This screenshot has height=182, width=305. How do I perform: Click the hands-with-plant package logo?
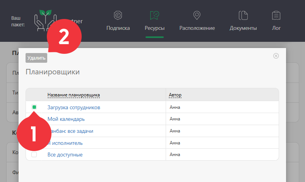(45, 20)
